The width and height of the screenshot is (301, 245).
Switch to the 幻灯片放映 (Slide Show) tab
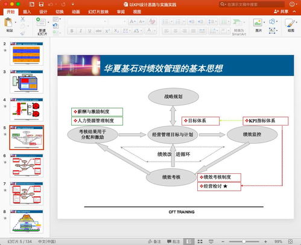coord(98,12)
